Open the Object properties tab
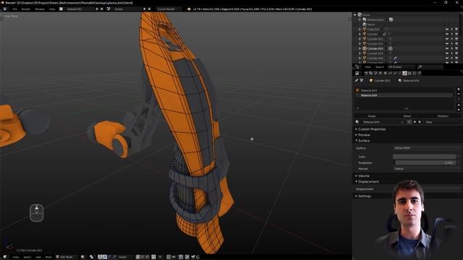The width and height of the screenshot is (463, 260). [385, 73]
